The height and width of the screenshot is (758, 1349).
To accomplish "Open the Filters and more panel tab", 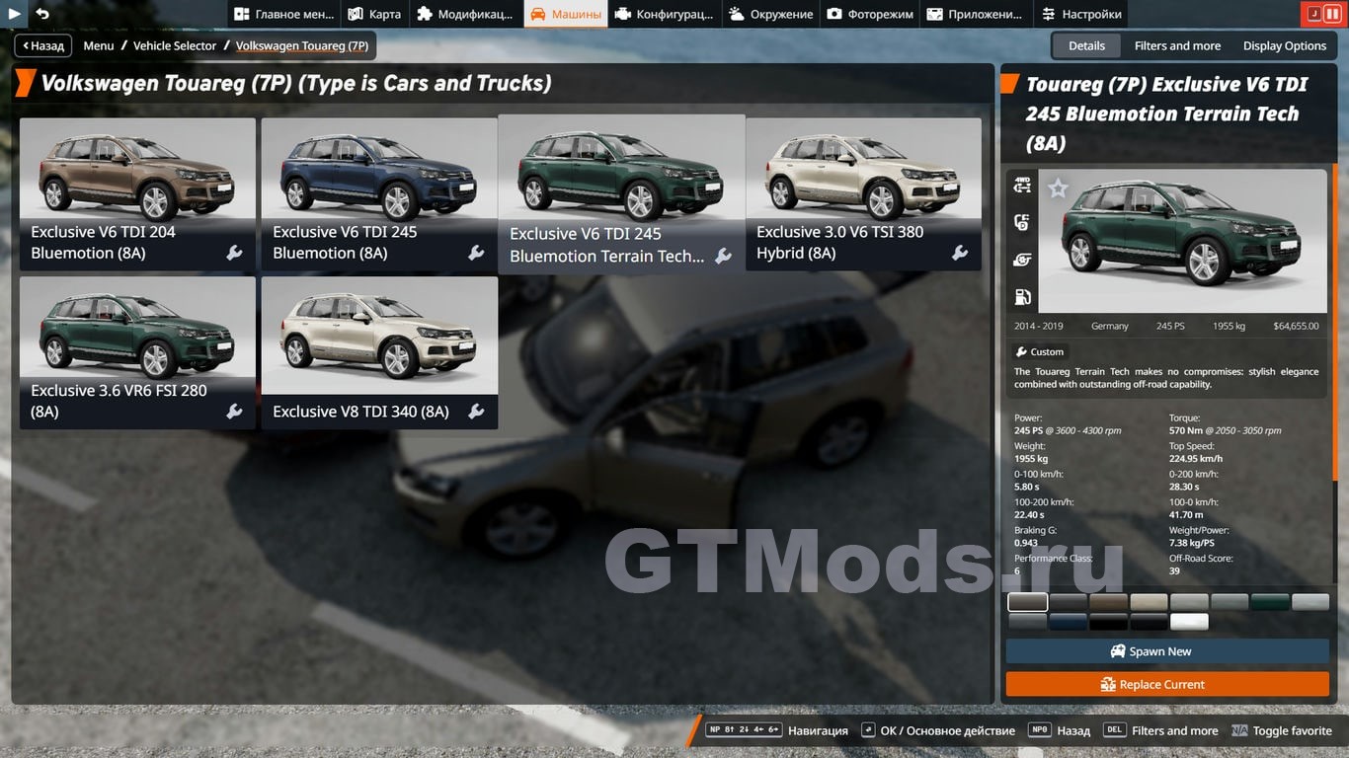I will click(x=1177, y=45).
